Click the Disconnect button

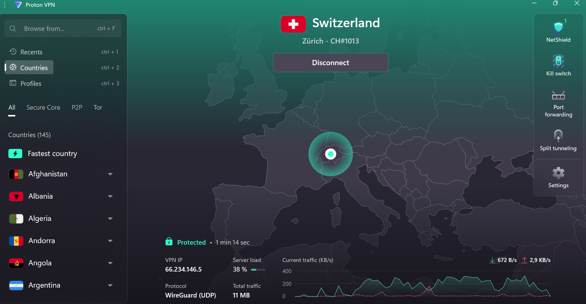click(331, 63)
